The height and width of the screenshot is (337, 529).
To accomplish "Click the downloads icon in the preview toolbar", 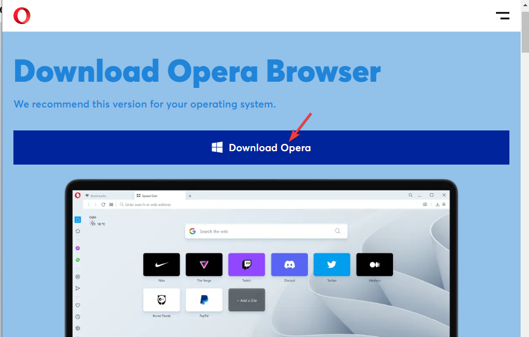I will (437, 204).
